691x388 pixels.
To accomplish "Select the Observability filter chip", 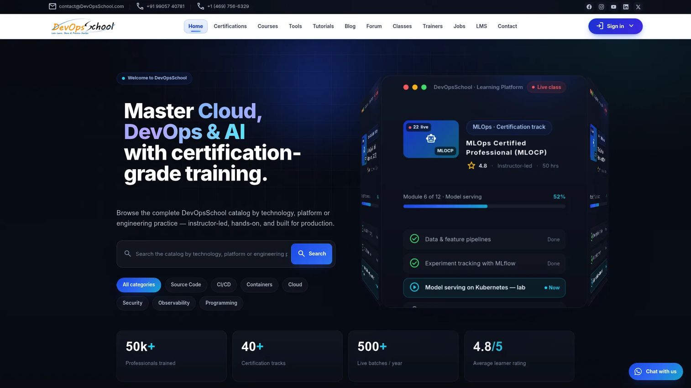I will coord(174,303).
